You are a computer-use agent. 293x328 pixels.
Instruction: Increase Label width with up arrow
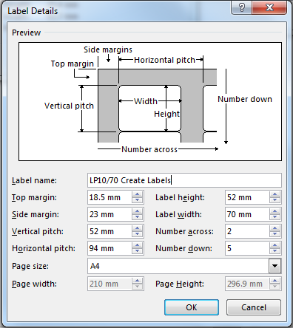pyautogui.click(x=275, y=211)
